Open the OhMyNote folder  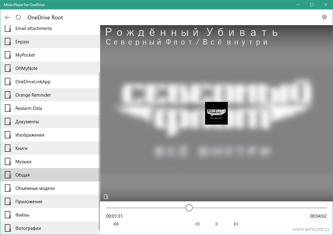pos(50,68)
